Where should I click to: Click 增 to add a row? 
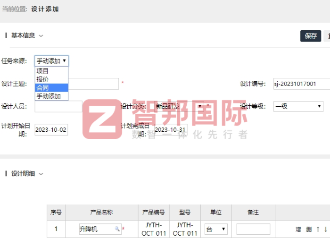(298, 229)
